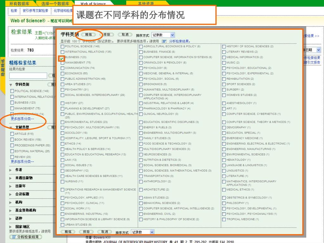Expand the 会议标题 section
The image size is (324, 243).
click(x=10, y=195)
